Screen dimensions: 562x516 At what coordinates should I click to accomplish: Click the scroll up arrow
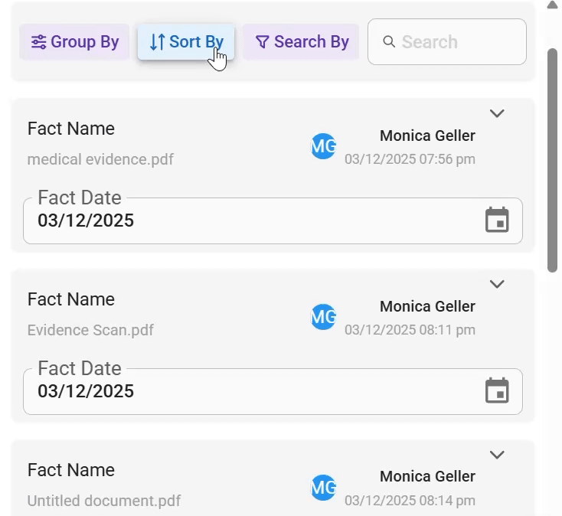(x=552, y=5)
